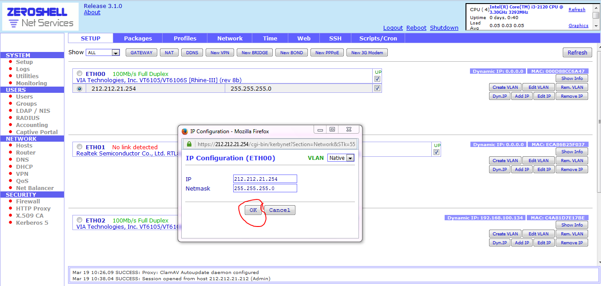Click Show Info for ETH00

[x=572, y=78]
